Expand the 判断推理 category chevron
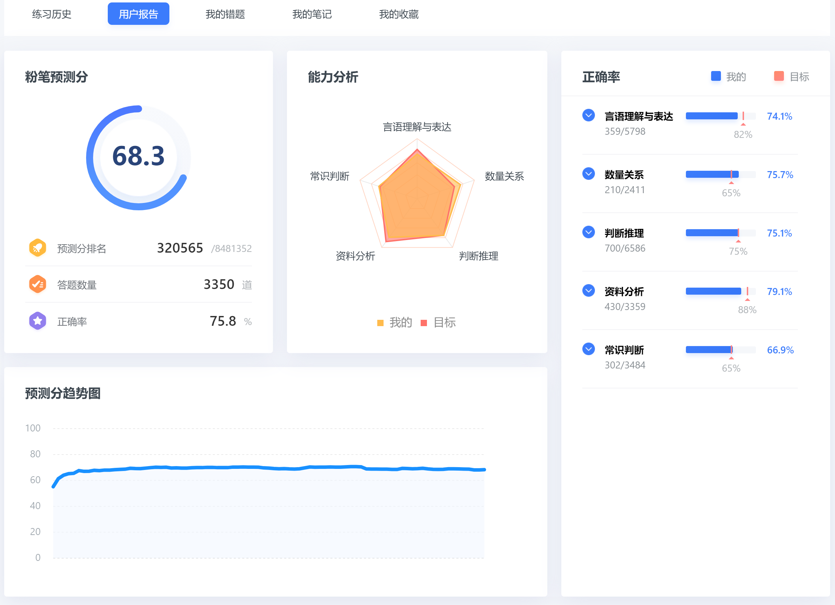835x605 pixels. coord(588,232)
